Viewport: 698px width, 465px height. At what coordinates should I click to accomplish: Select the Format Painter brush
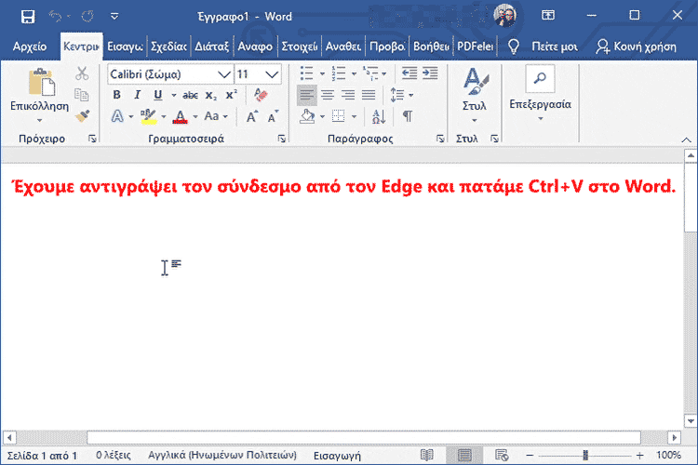82,116
